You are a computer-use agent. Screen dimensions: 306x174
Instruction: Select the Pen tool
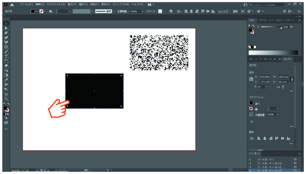coord(6,33)
